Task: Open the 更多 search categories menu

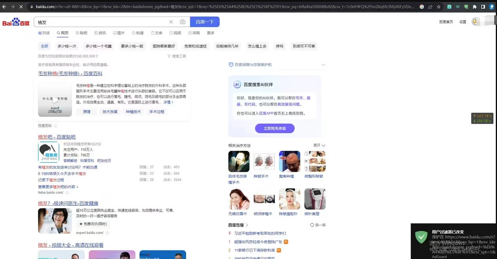Action: coord(210,33)
